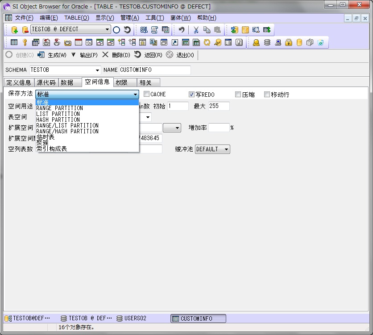The image size is (373, 335).
Task: Click the add database connection icon
Action: 15,30
